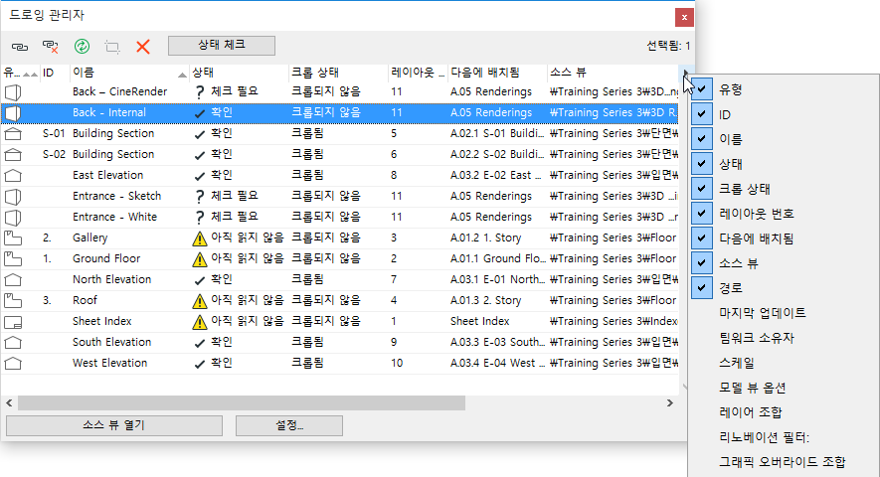Uncheck the 이름 column checkbox
The image size is (880, 477).
(702, 138)
